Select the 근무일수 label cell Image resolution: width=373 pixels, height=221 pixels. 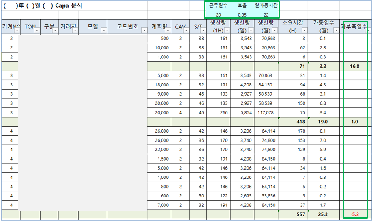pyautogui.click(x=218, y=5)
